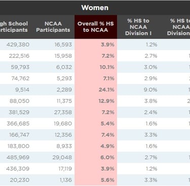This screenshot has width=190, height=186.
Task: Select the 10.1% highlighted cell
Action: 107,67
